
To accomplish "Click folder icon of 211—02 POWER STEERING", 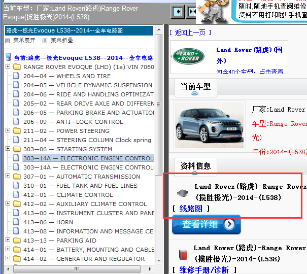I will coord(17,131).
